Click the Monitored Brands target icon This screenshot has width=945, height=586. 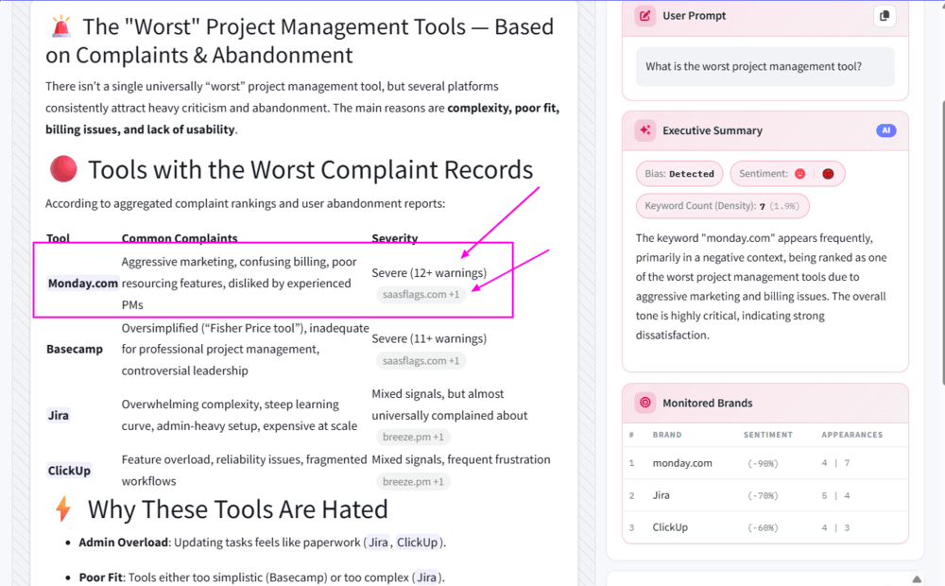point(644,403)
